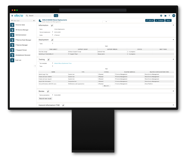The image size is (186, 158).
Task: Click the Trash can icon
Action: (x=12, y=60)
